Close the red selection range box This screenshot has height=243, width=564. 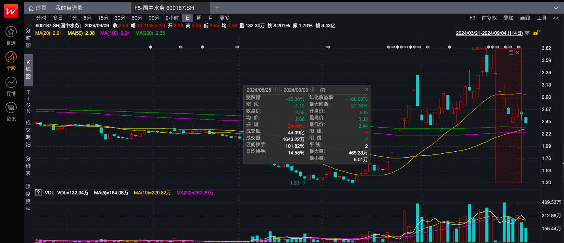click(517, 53)
